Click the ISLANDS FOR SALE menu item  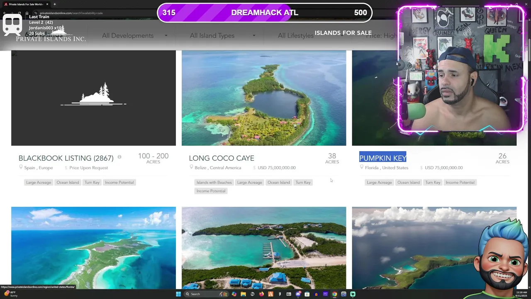click(343, 33)
